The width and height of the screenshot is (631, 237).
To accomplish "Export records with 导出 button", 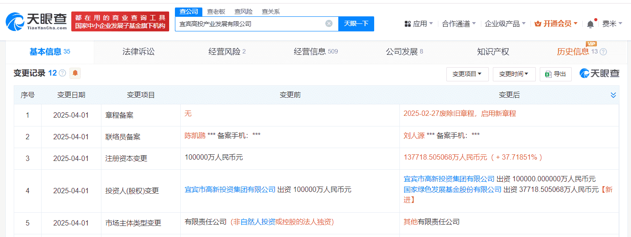I will (x=555, y=74).
